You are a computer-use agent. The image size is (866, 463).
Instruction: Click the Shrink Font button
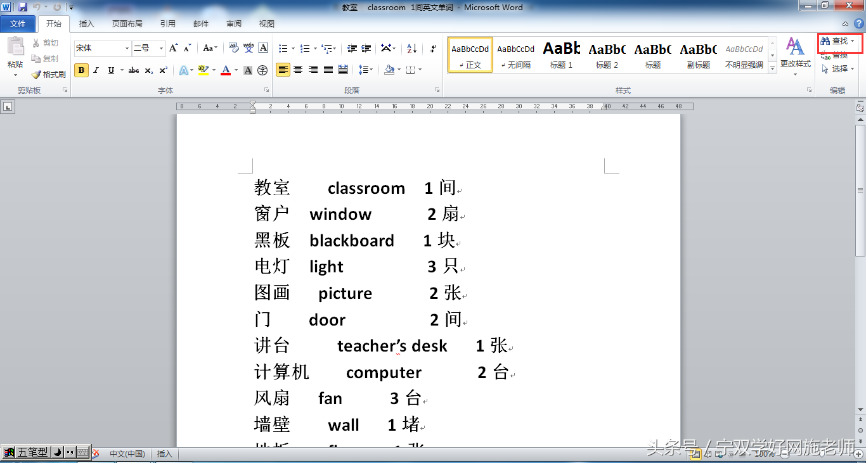coord(188,48)
